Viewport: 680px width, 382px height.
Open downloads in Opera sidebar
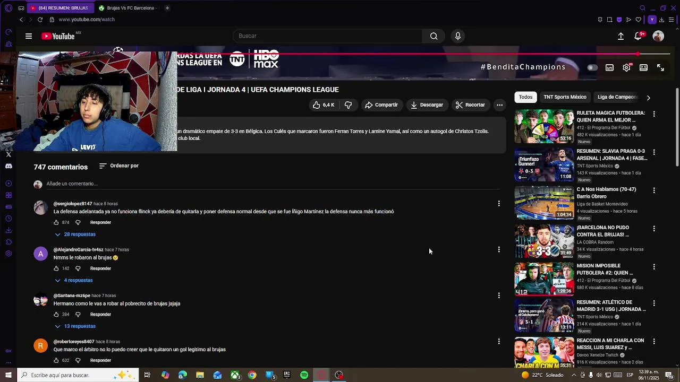click(8, 230)
